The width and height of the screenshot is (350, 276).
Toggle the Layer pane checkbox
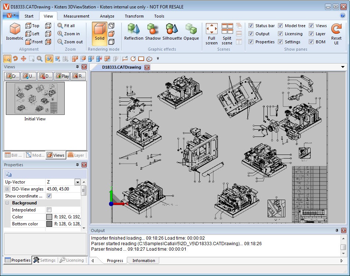click(311, 34)
